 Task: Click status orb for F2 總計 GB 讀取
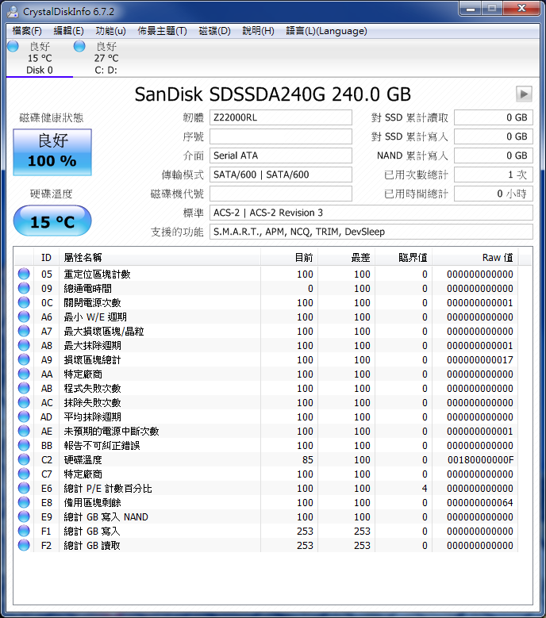[x=24, y=545]
